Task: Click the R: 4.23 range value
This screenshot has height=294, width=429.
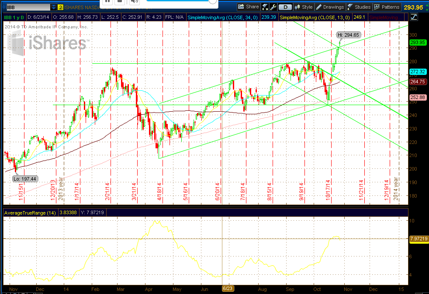Action: pyautogui.click(x=154, y=17)
